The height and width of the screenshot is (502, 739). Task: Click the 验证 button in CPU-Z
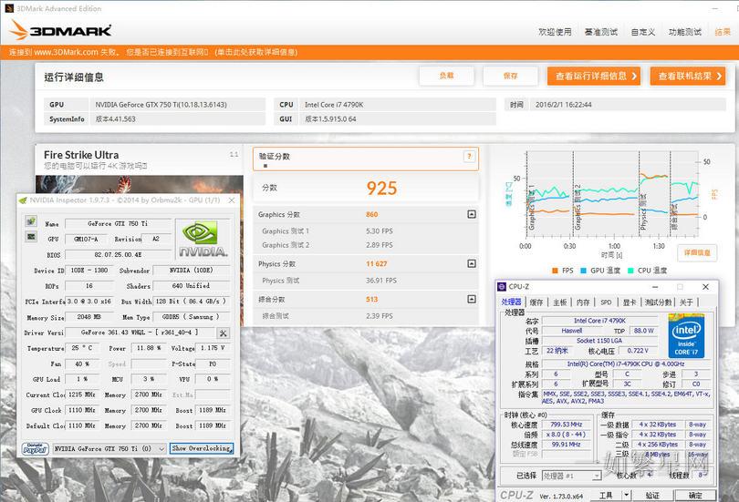pos(652,495)
